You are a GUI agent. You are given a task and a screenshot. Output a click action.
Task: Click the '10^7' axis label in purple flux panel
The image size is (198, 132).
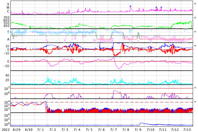click(7, 88)
